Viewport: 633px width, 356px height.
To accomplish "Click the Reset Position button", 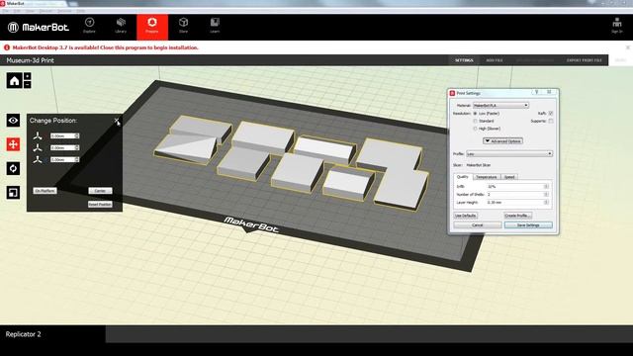I will coord(100,205).
